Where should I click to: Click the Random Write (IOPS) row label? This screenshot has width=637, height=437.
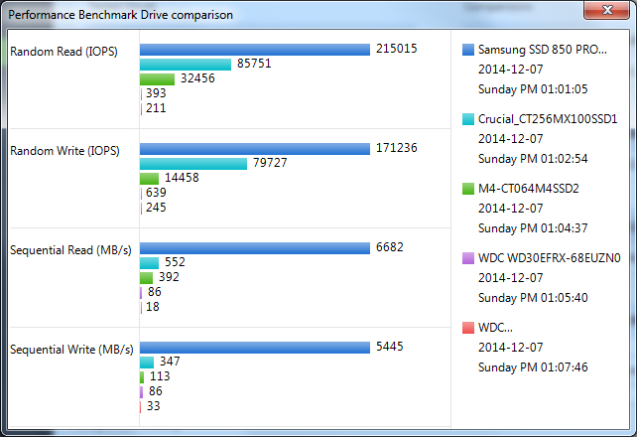tap(64, 151)
